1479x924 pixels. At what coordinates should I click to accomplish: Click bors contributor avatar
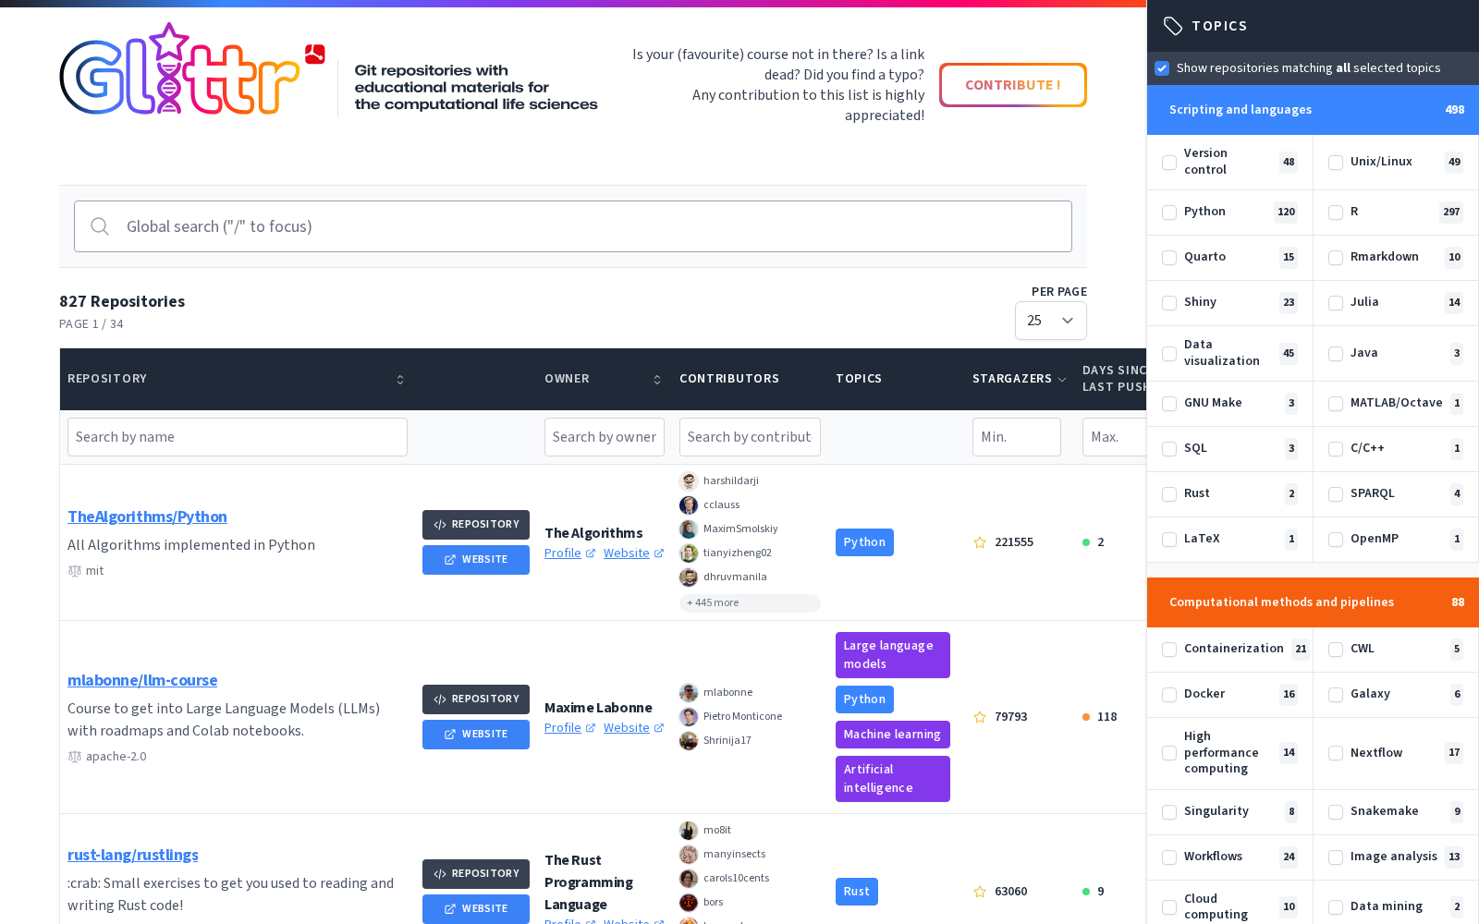(x=689, y=902)
